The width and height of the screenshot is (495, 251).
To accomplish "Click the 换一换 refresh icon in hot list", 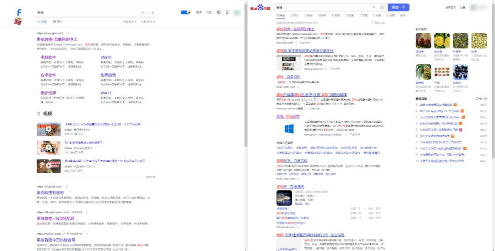I will [477, 98].
